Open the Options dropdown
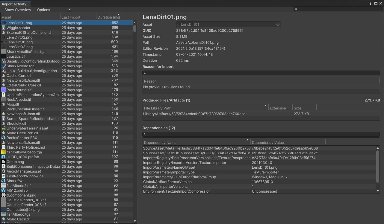Viewport: 384px width, 224px height. [x=53, y=10]
